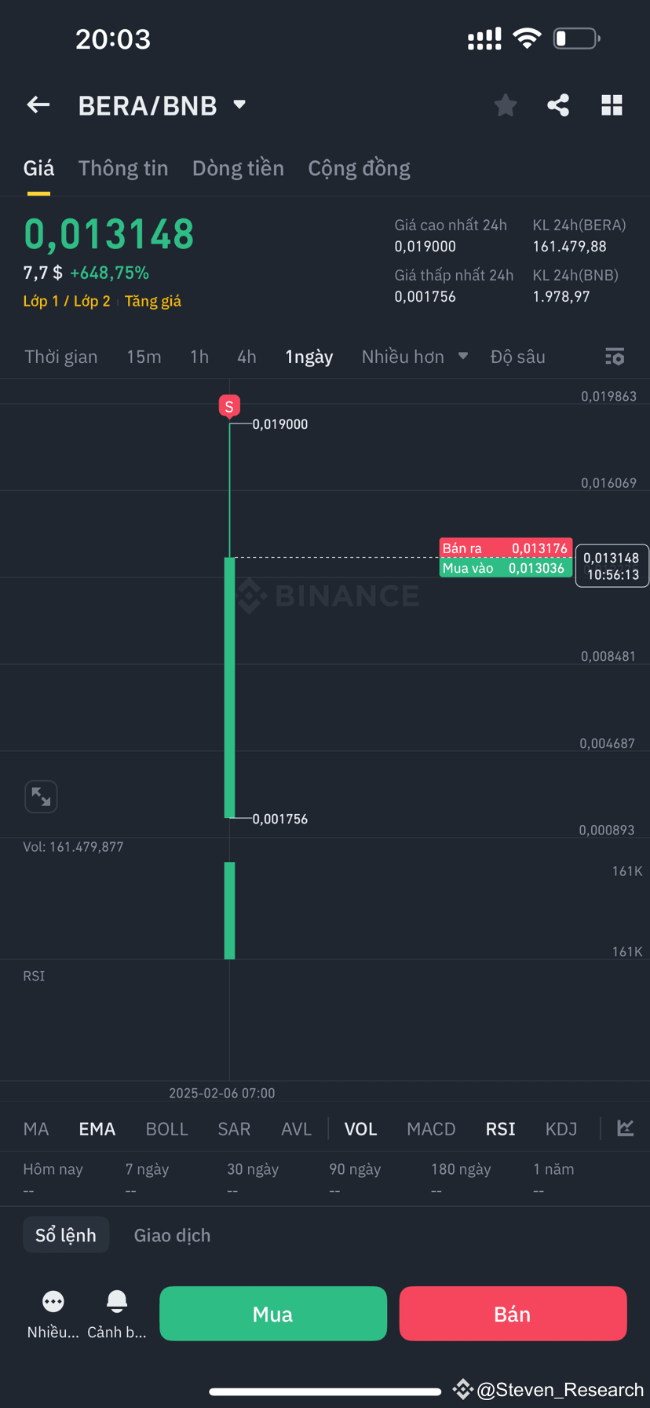650x1408 pixels.
Task: Open the indicator chart settings icon
Action: [x=626, y=1128]
